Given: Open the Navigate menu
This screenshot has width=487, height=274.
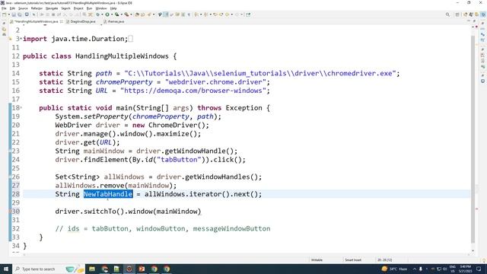Looking at the screenshot, I should [x=52, y=8].
